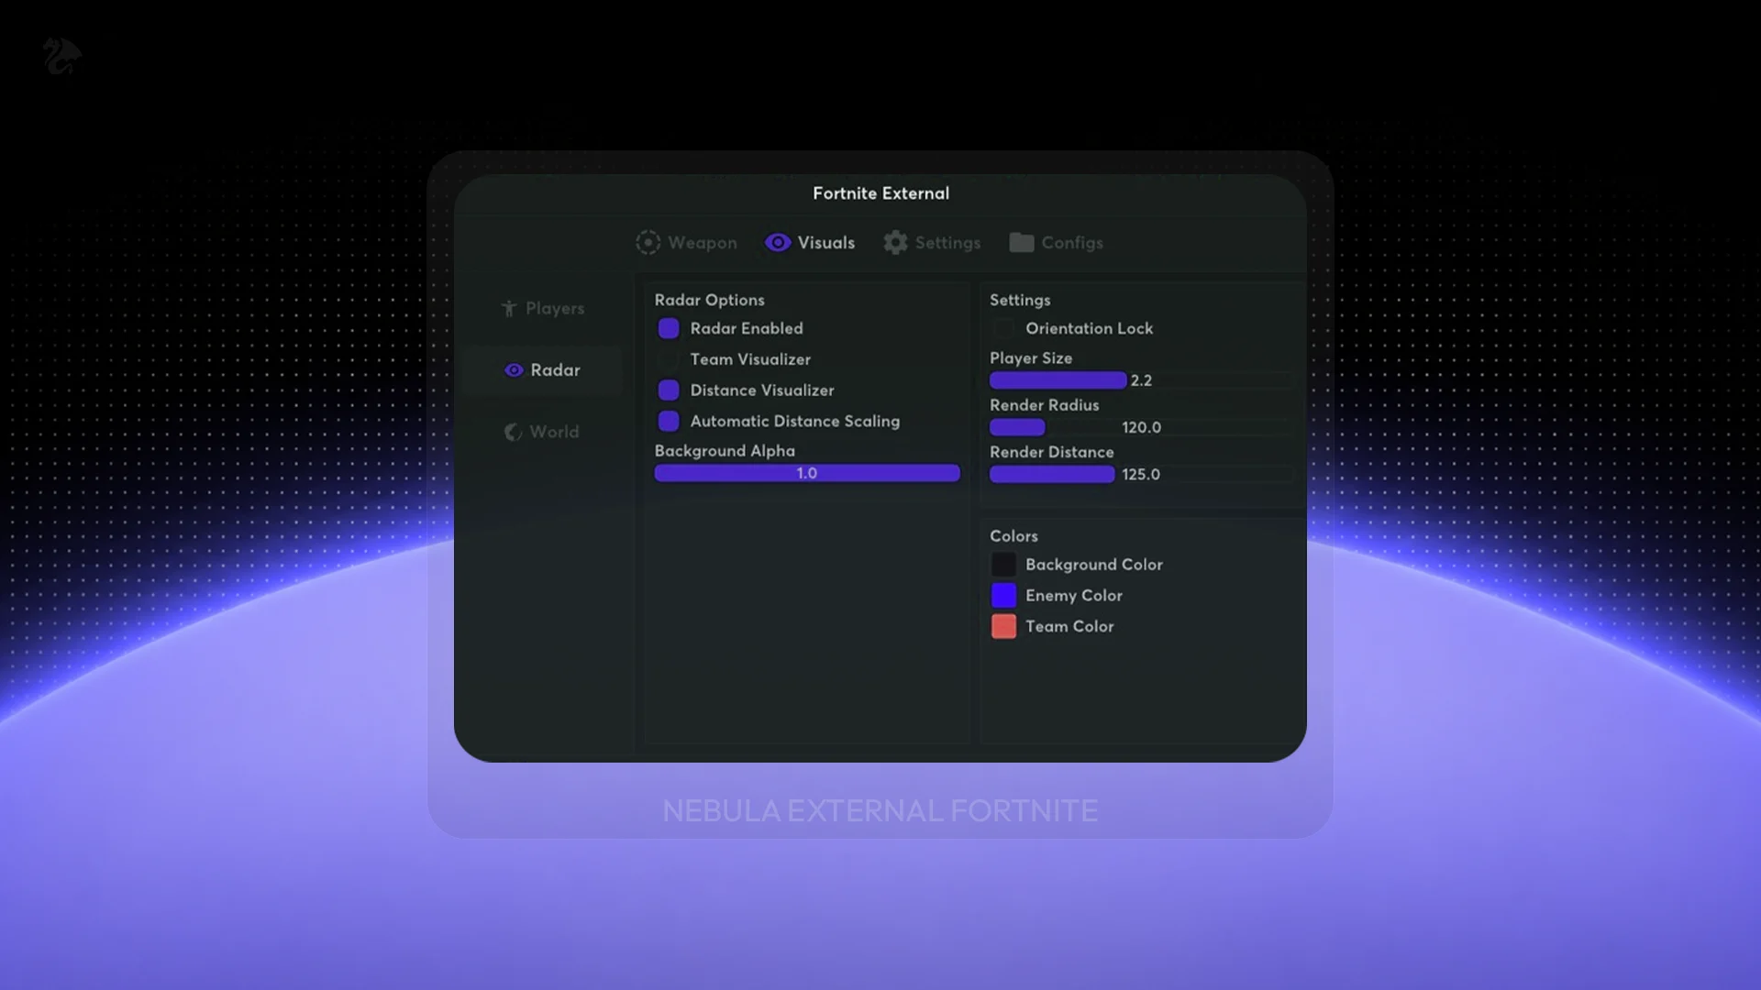Open the Team Color swatch
1761x990 pixels.
[x=1003, y=626]
